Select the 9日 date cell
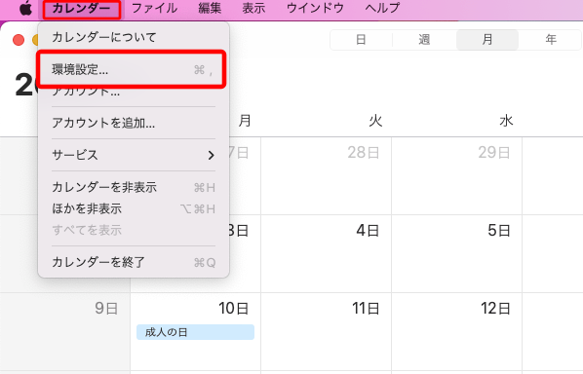583x374 pixels. click(x=65, y=332)
